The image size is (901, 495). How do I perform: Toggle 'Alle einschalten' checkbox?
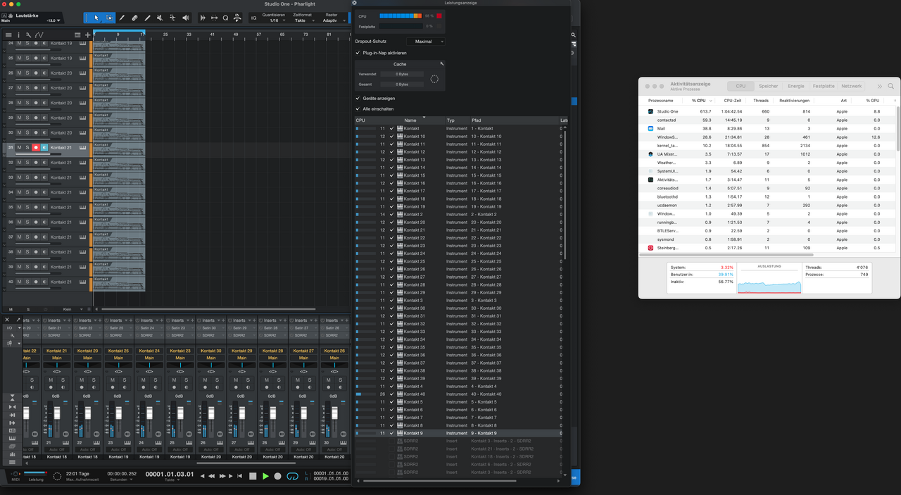tap(358, 109)
